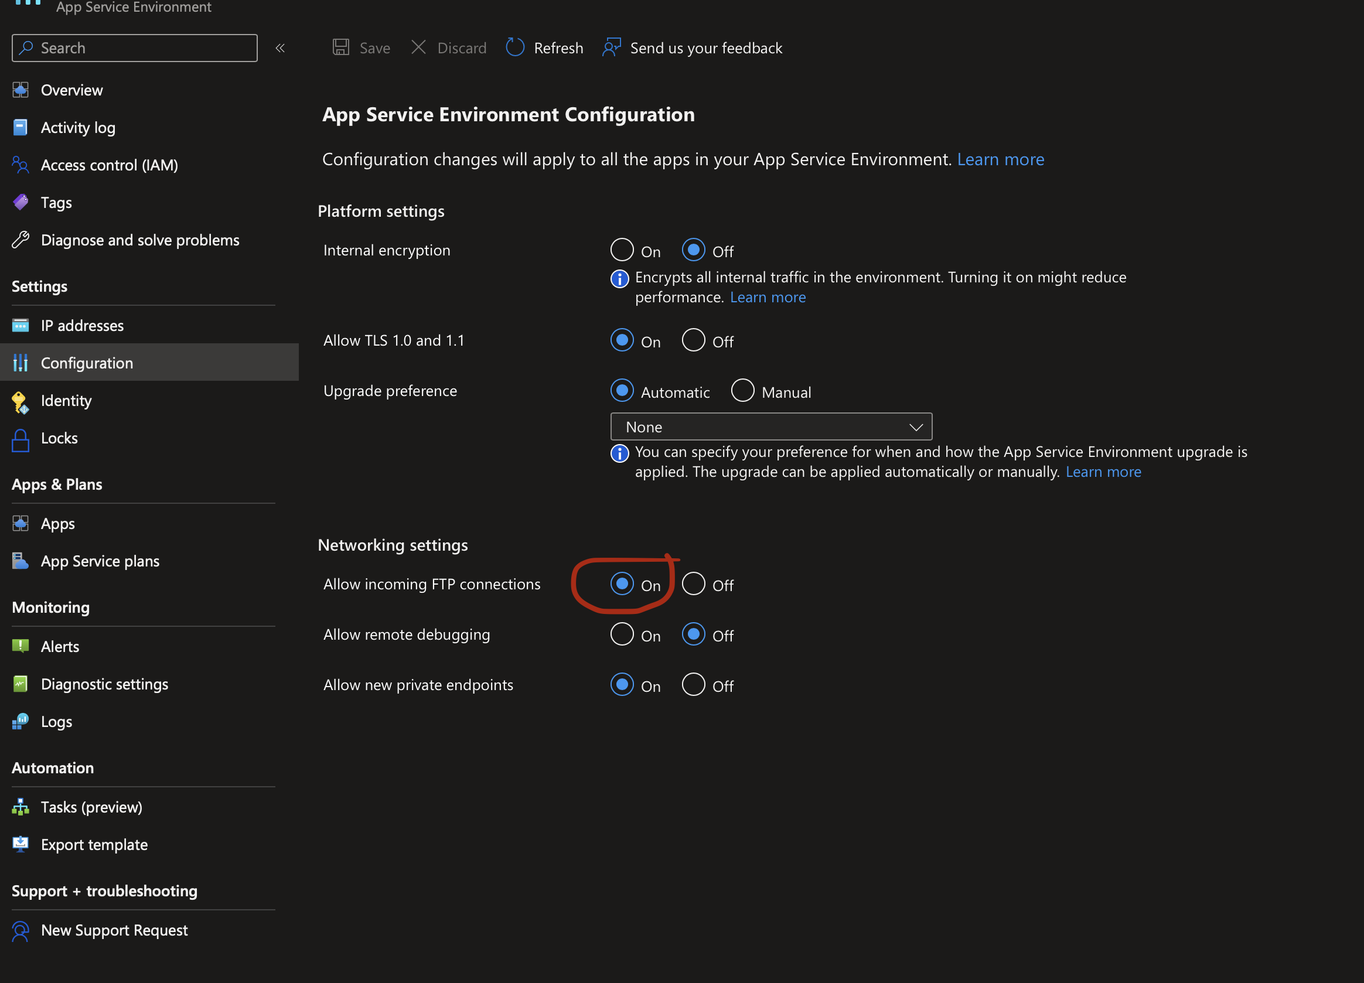Image resolution: width=1364 pixels, height=983 pixels.
Task: Click the Tasks (preview) icon
Action: [21, 807]
